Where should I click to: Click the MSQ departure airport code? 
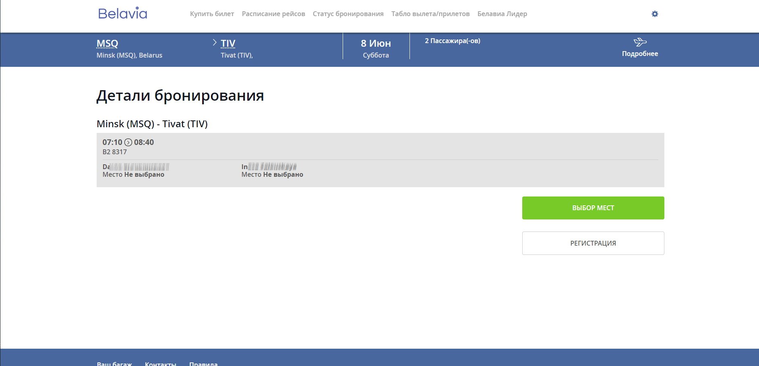107,43
